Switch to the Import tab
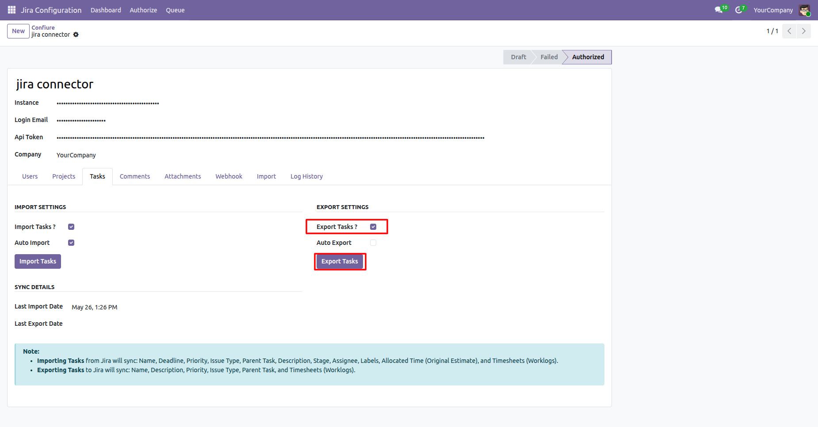 266,176
